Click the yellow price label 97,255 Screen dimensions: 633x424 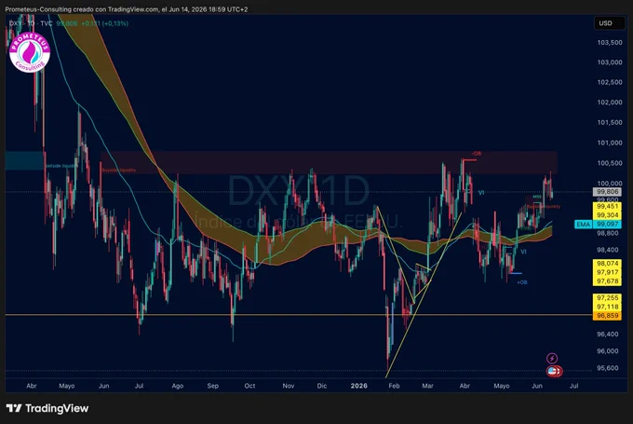[607, 298]
